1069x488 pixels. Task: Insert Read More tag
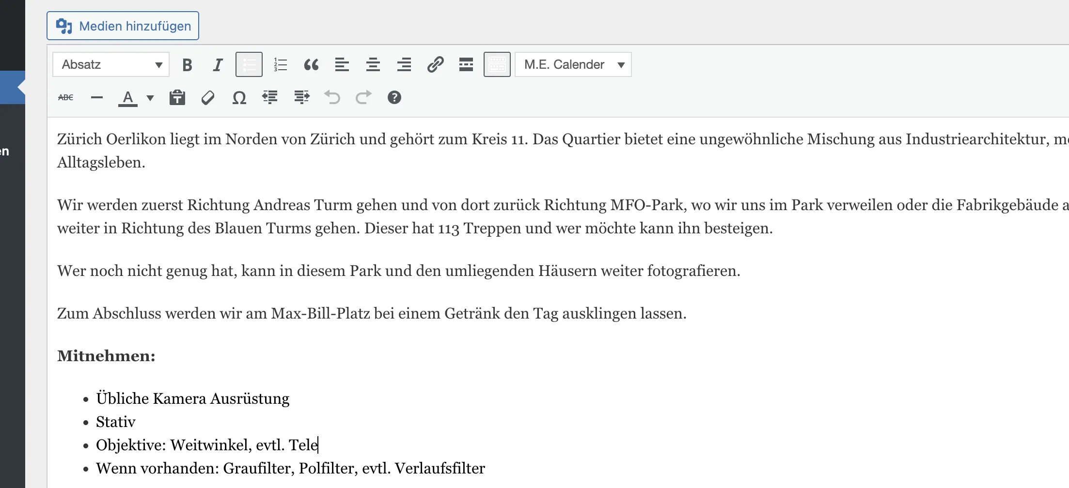point(466,64)
